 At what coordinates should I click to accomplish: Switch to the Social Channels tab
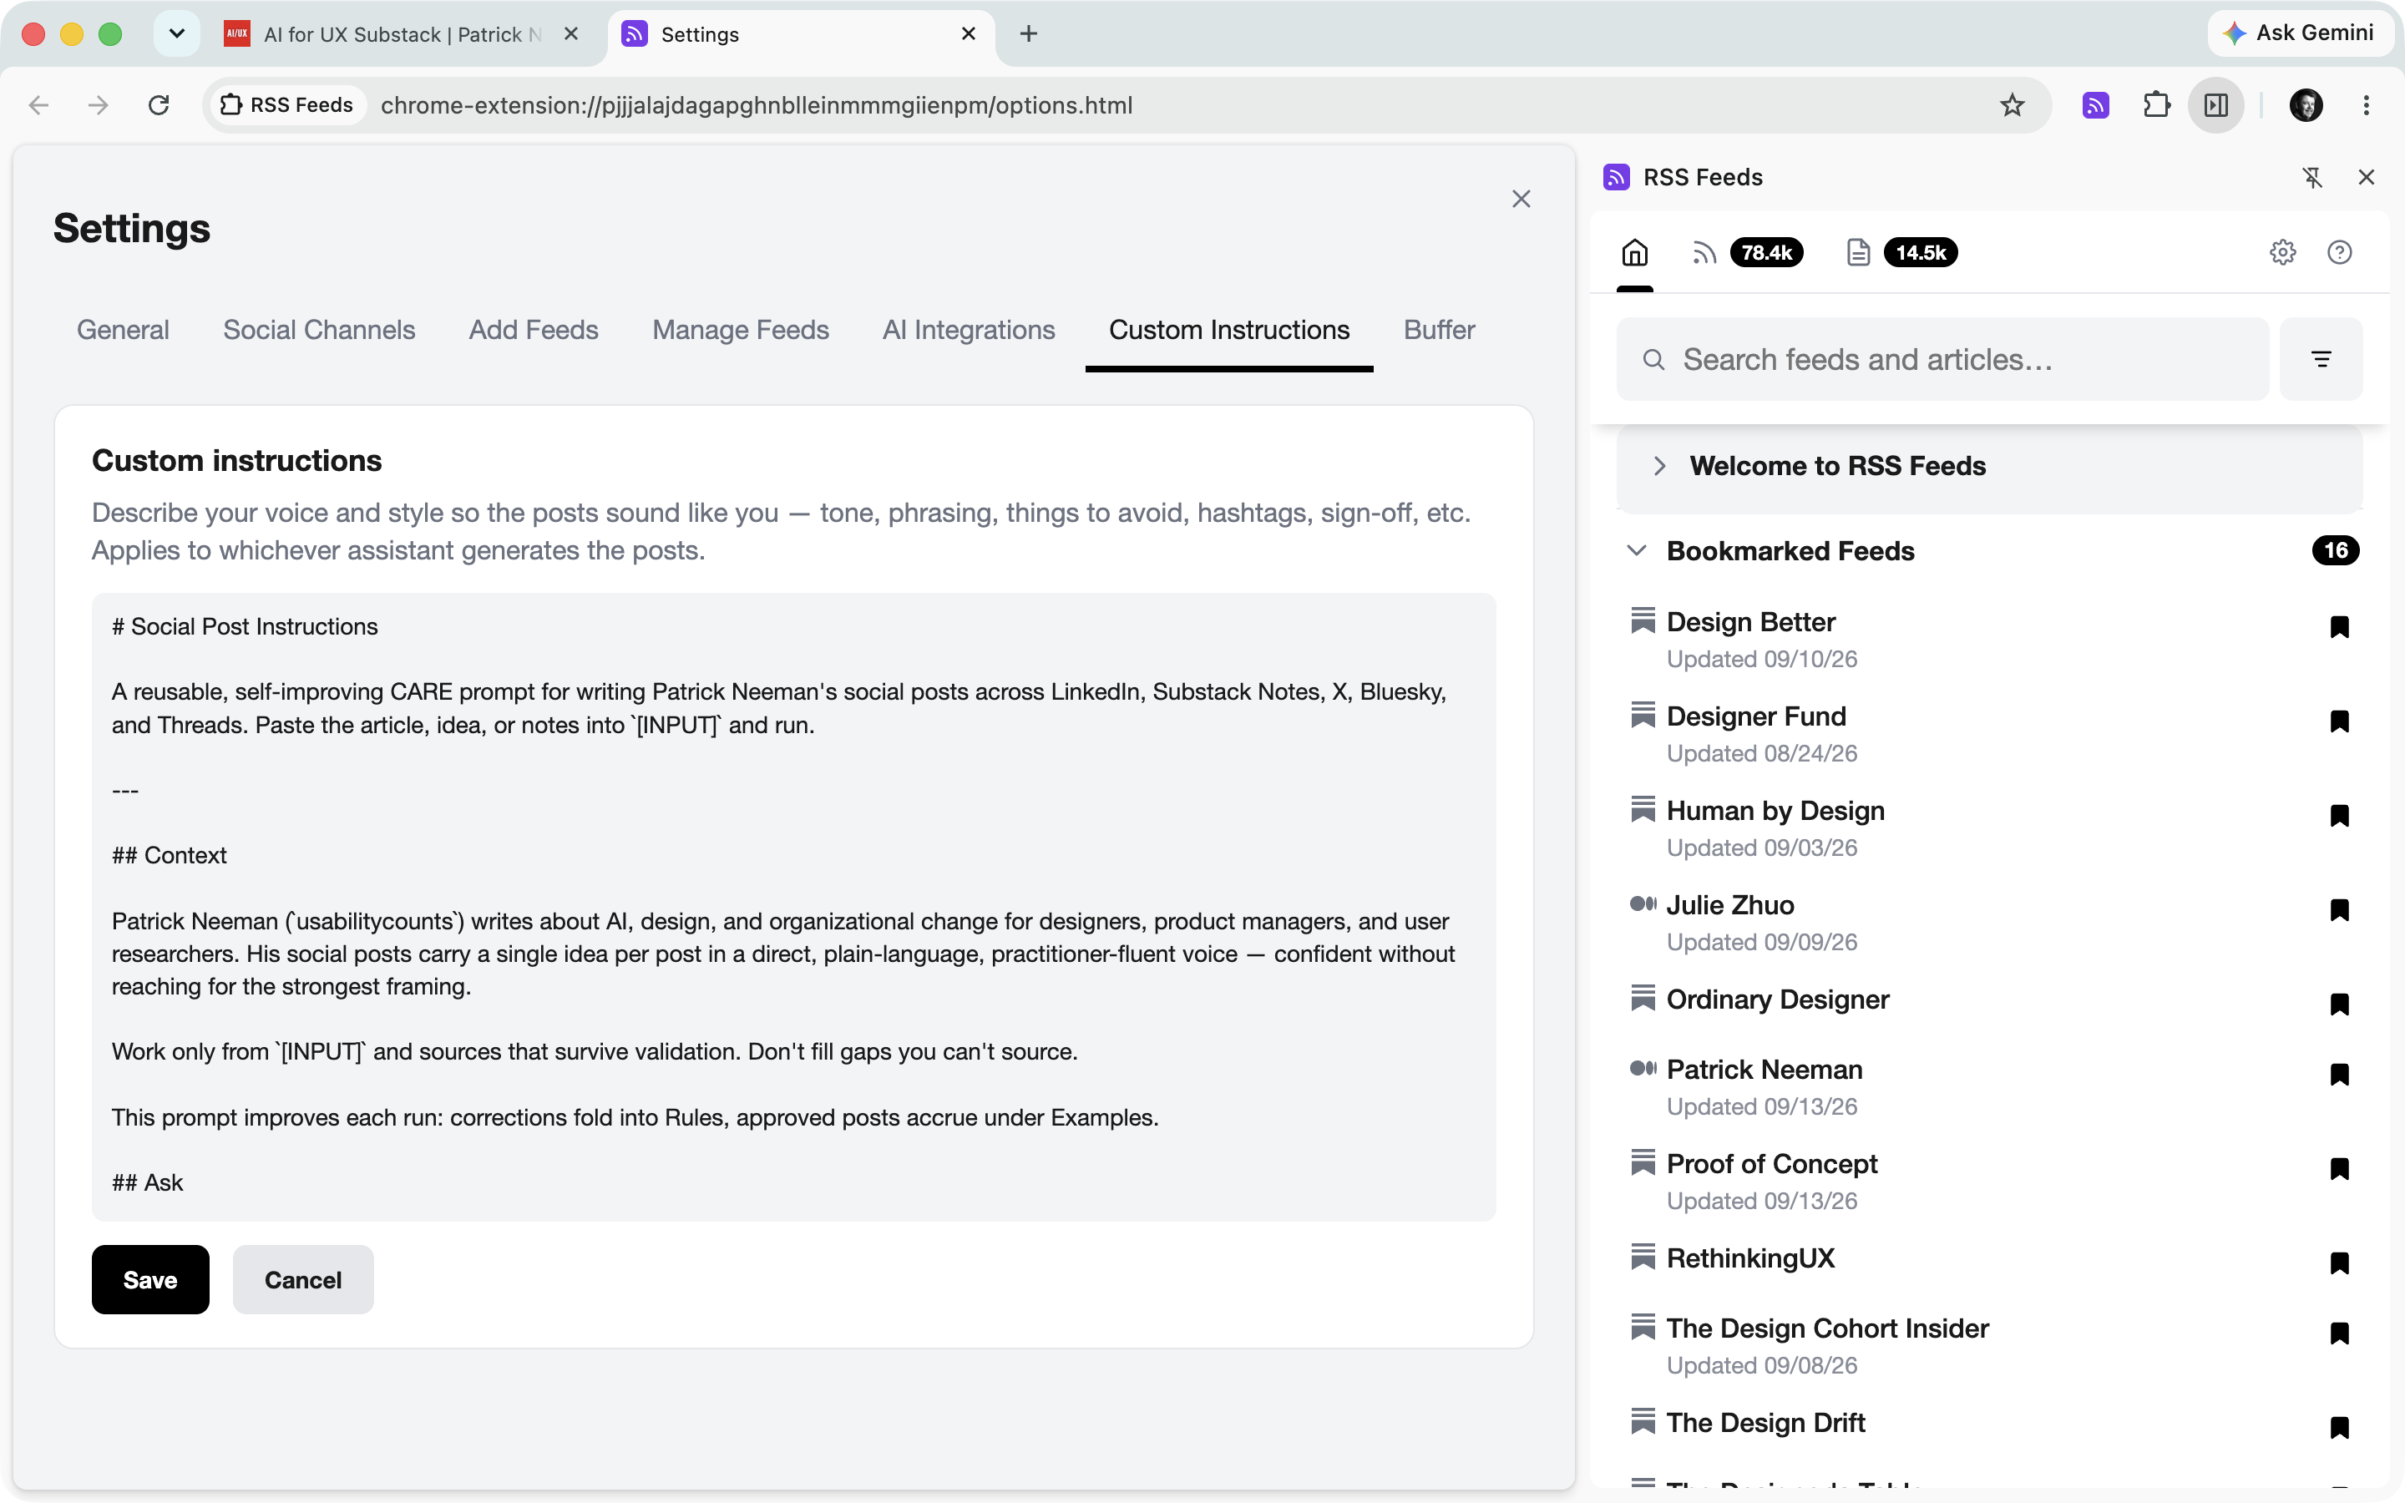pos(319,330)
